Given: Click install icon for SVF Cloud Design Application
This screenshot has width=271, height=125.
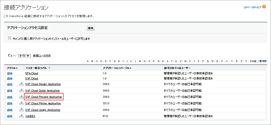Looking at the screenshot, I should click(x=21, y=84).
